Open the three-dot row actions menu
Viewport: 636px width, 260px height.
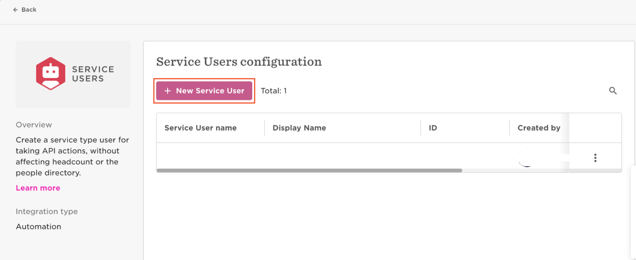click(595, 158)
